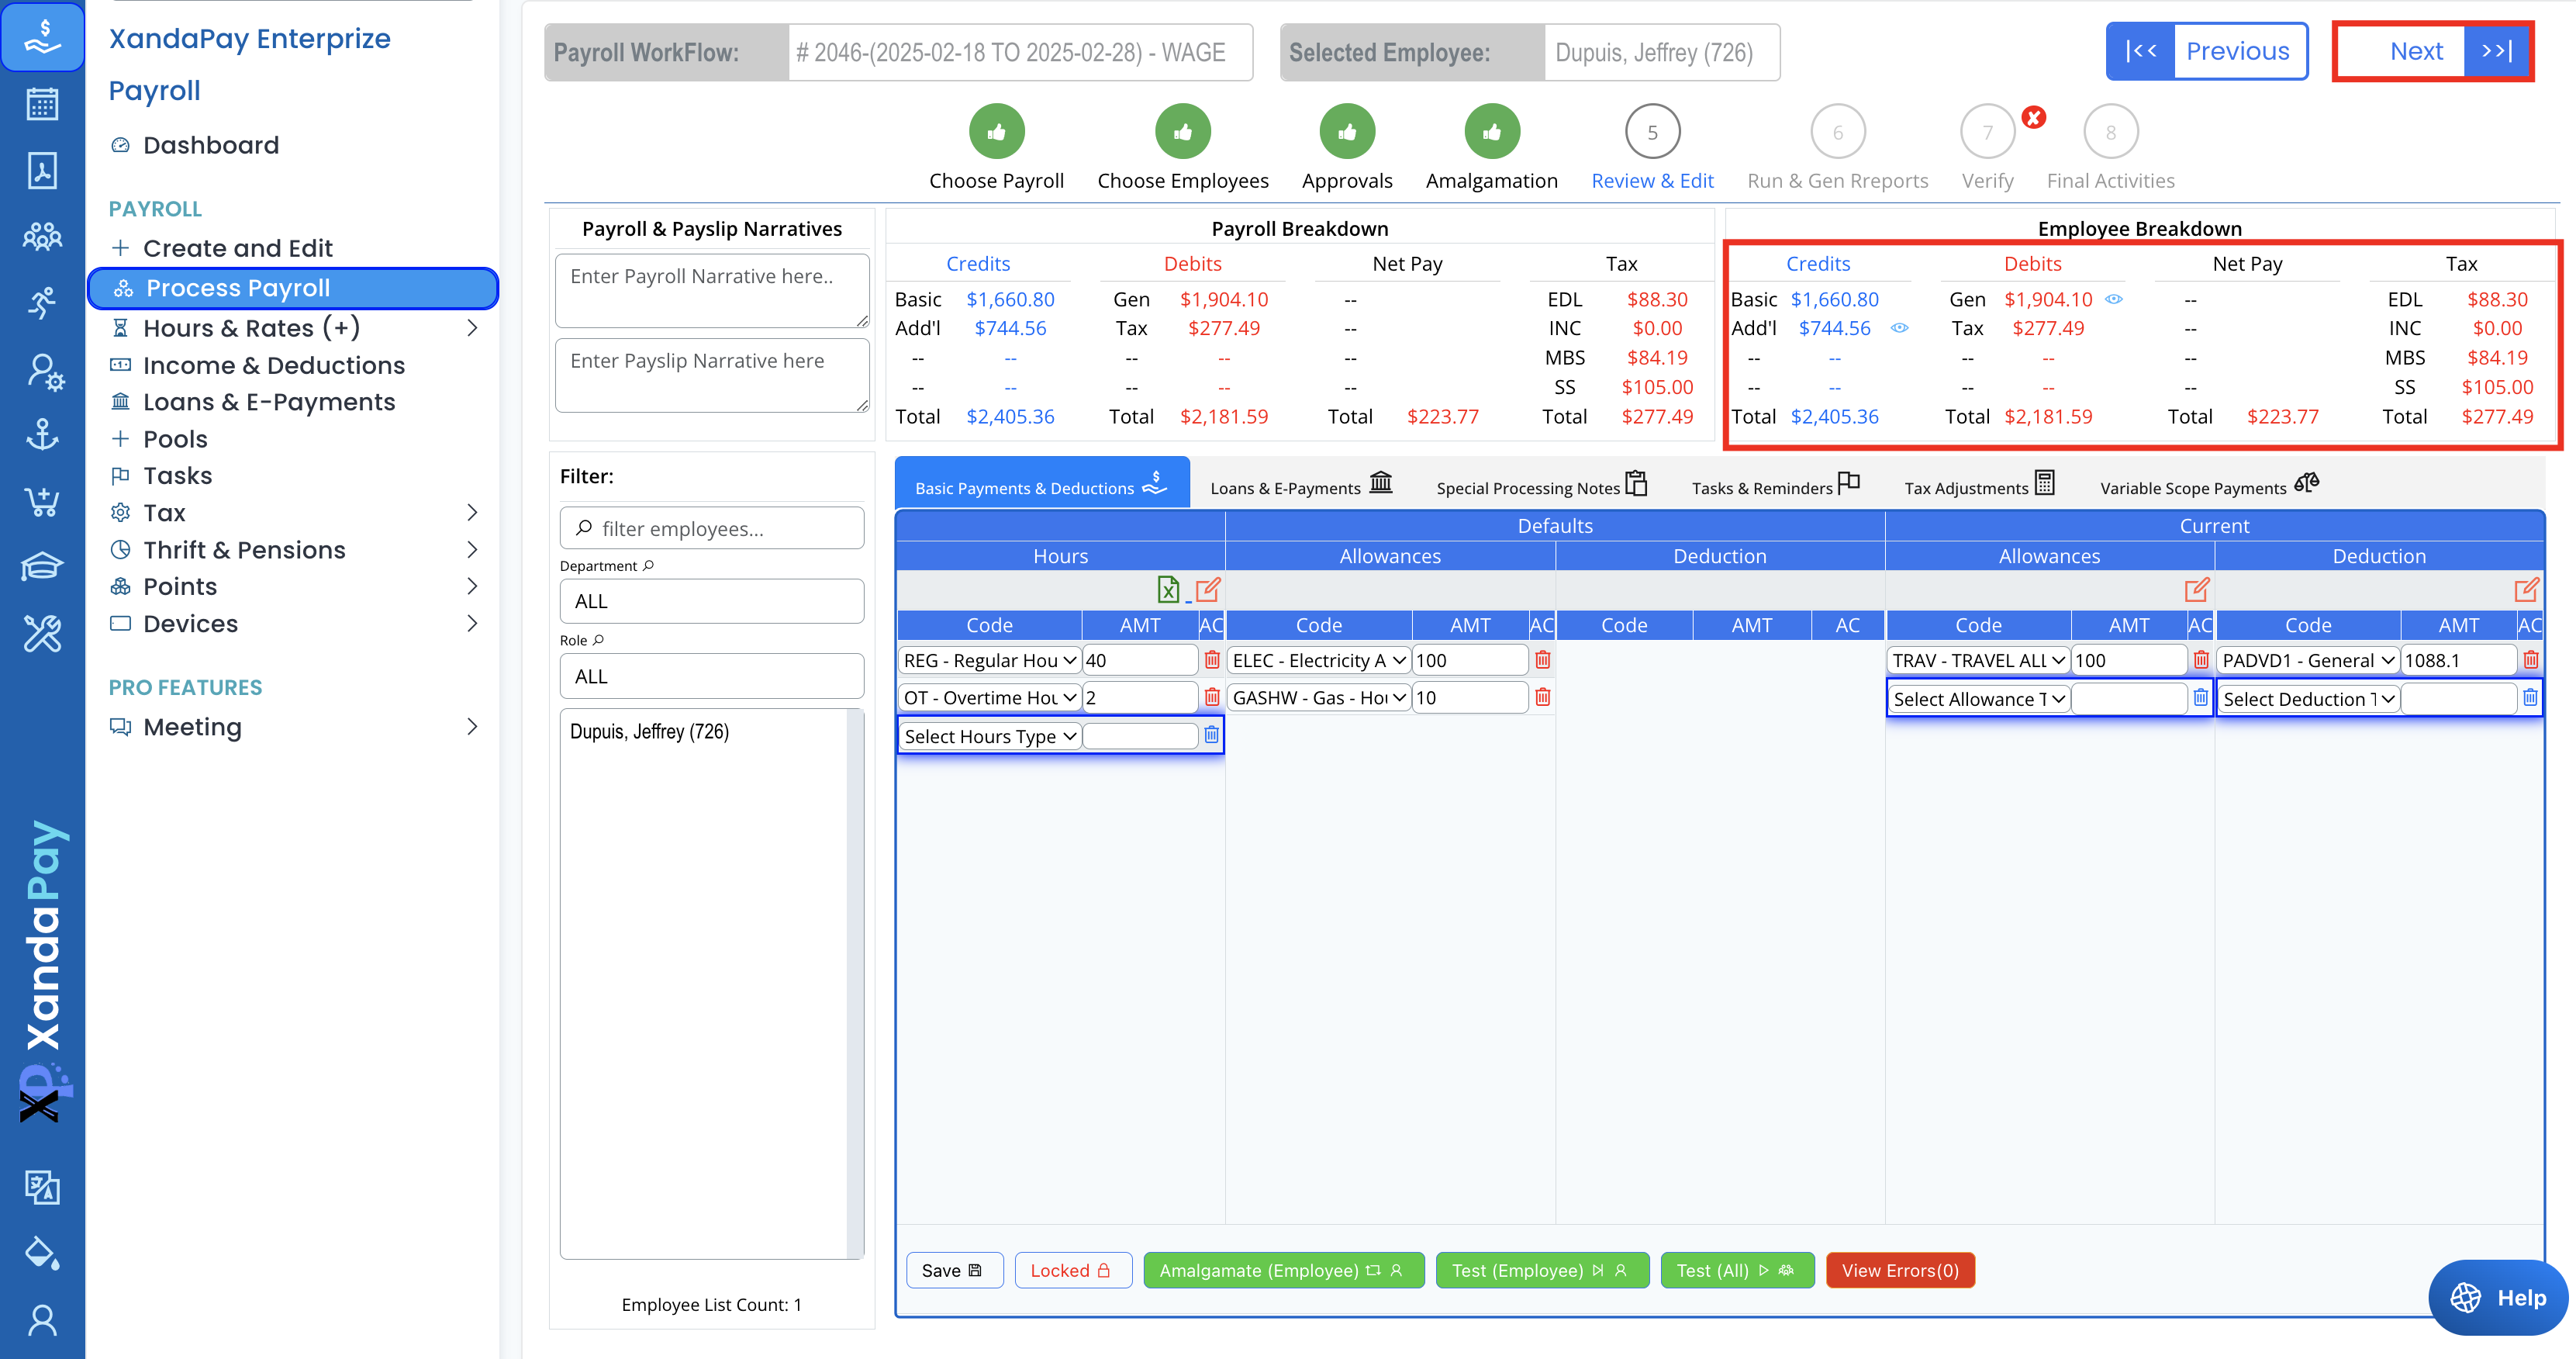
Task: Toggle eye icon beside Add'l credits
Action: 1899,328
